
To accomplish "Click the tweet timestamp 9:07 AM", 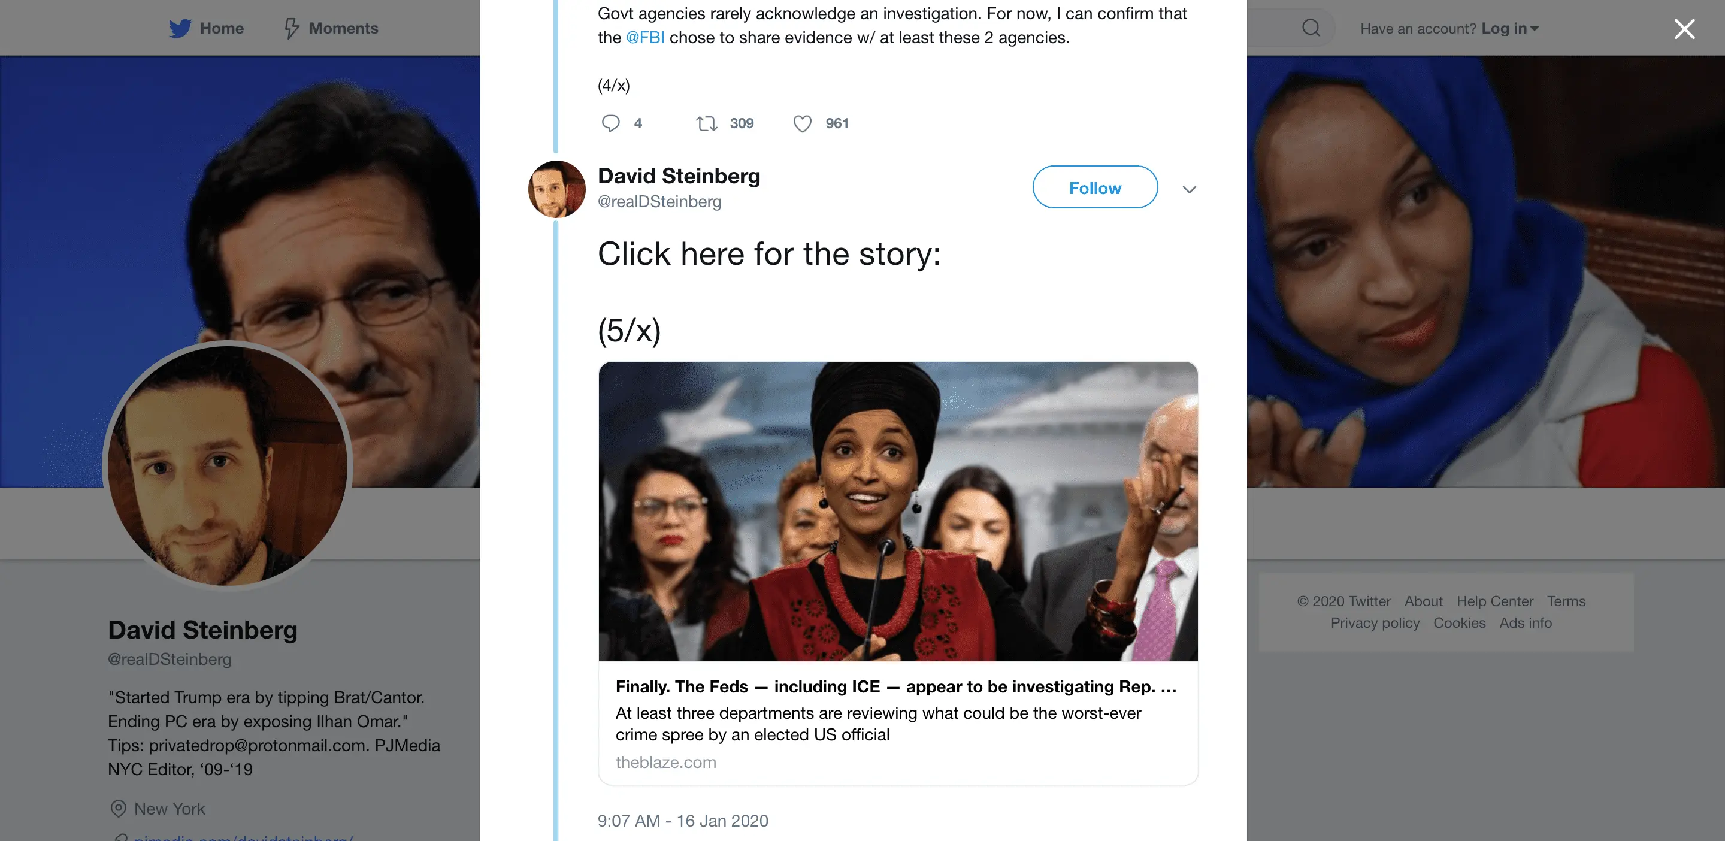I will 682,820.
